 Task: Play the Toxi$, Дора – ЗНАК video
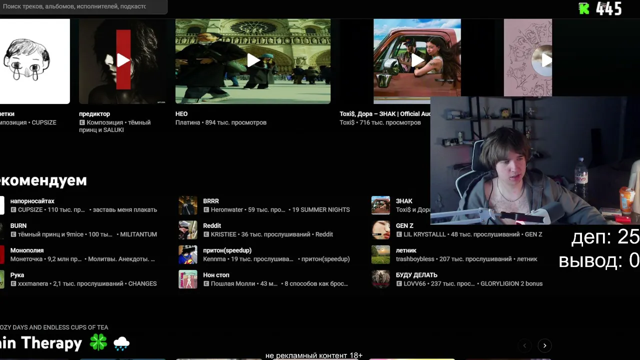(417, 61)
